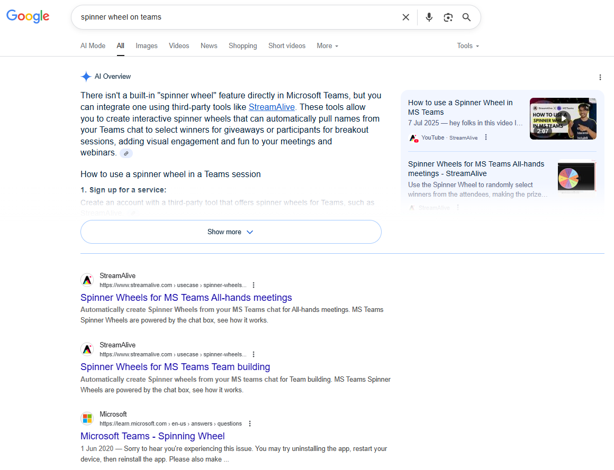Open 'Spinner Wheels for MS Teams Team building' result
The image size is (614, 470).
tap(175, 367)
